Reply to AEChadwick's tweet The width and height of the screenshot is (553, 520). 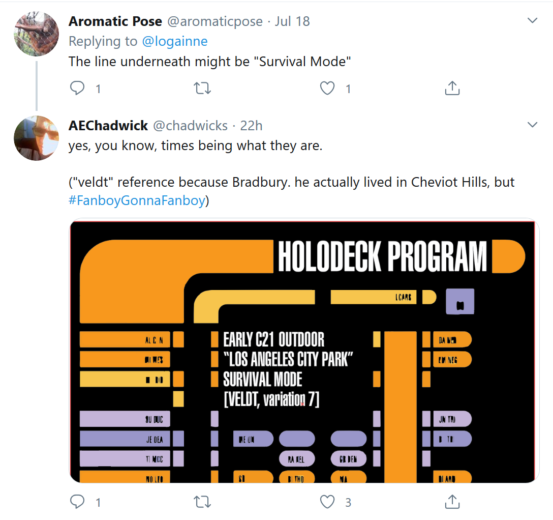pyautogui.click(x=77, y=502)
